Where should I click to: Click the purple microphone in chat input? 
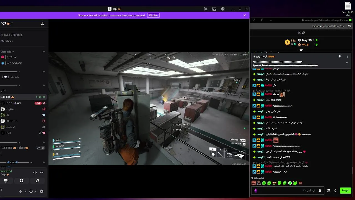click(256, 191)
